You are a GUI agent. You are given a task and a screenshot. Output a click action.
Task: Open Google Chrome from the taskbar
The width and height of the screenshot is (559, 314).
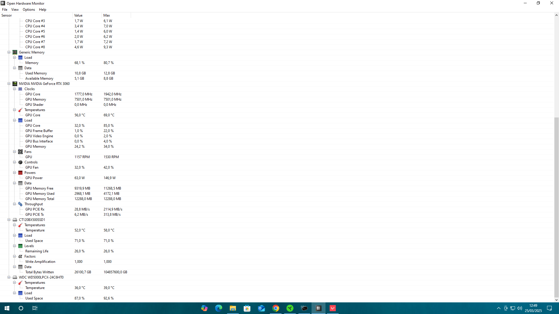pos(276,308)
